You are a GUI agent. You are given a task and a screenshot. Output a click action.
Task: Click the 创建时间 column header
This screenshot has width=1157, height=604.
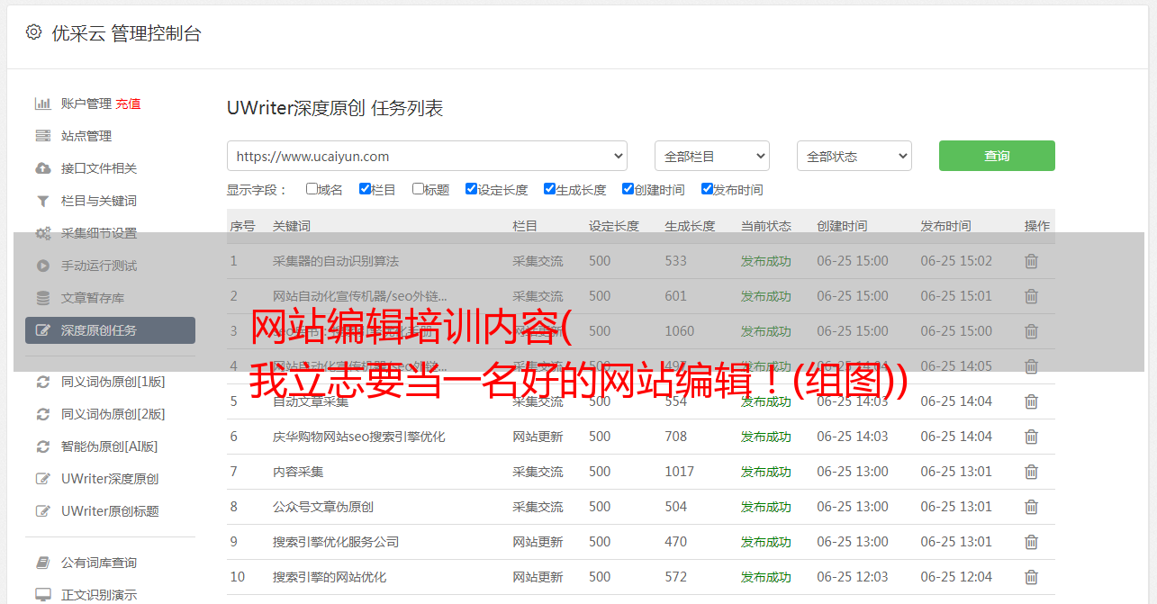(x=842, y=226)
